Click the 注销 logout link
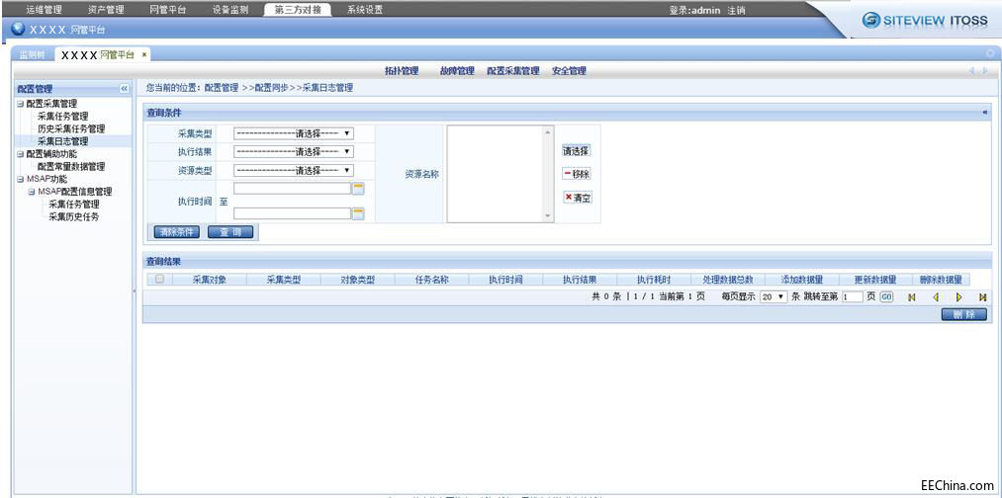 click(736, 10)
